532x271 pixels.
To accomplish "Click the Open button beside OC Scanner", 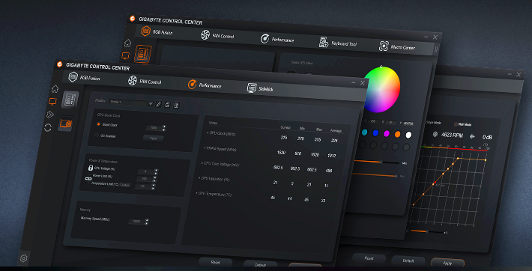I will (x=153, y=138).
